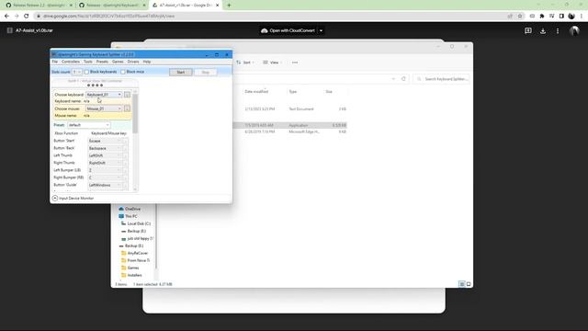Reload the browser page
The image size is (588, 331).
[x=27, y=17]
